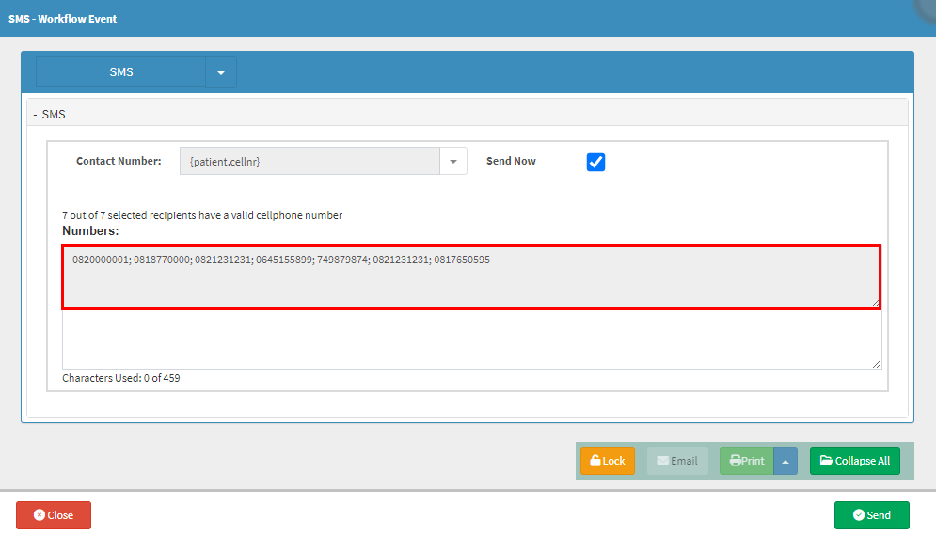Open the SMS template dropdown caret
The width and height of the screenshot is (936, 536).
(x=221, y=72)
